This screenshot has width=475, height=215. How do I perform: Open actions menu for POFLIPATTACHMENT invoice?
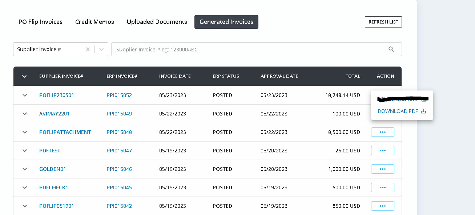(x=382, y=132)
